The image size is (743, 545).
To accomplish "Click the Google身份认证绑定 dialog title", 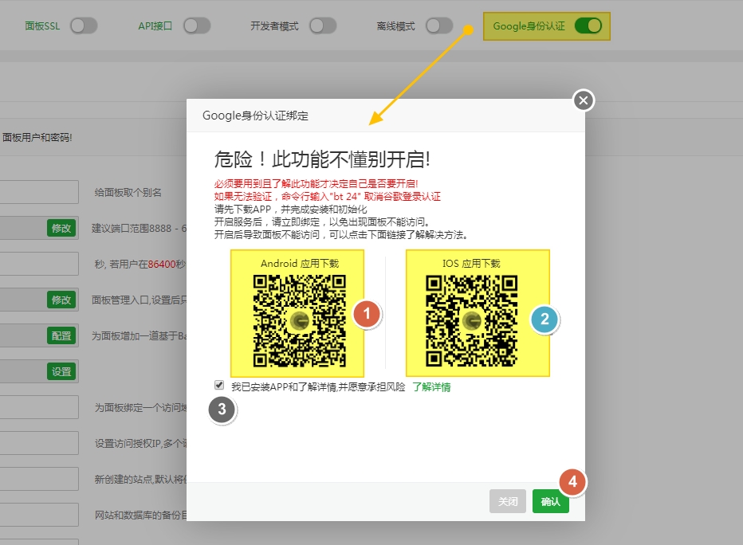I will point(255,116).
